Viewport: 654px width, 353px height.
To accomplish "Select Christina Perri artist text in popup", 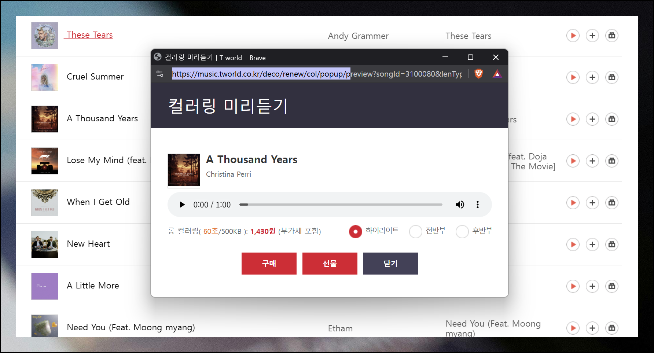I will click(x=228, y=174).
